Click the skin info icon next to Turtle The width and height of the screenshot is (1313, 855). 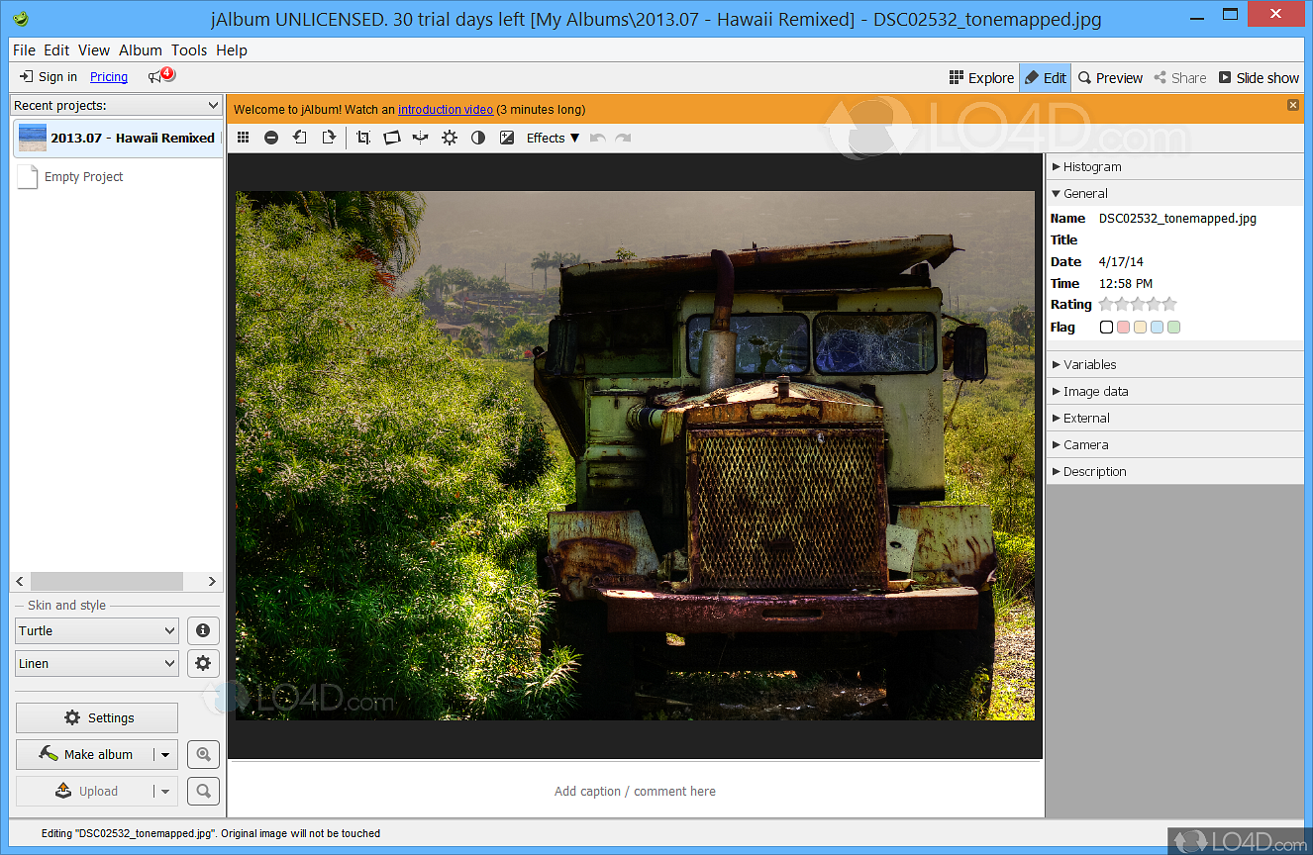pos(203,630)
